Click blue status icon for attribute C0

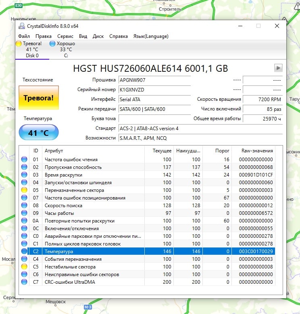tap(24, 236)
